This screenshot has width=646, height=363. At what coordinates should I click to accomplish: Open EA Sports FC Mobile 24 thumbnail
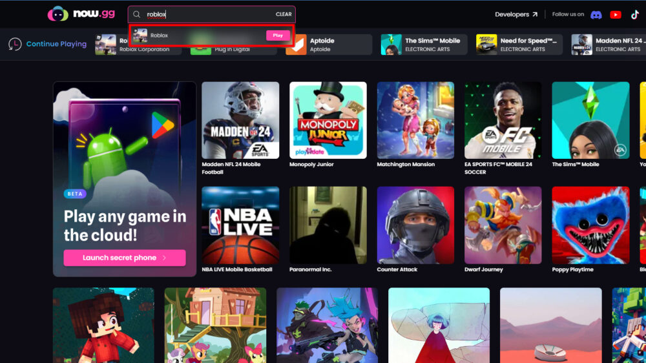[503, 120]
